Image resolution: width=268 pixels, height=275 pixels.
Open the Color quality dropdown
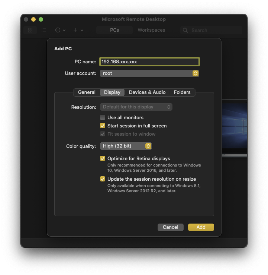point(126,146)
